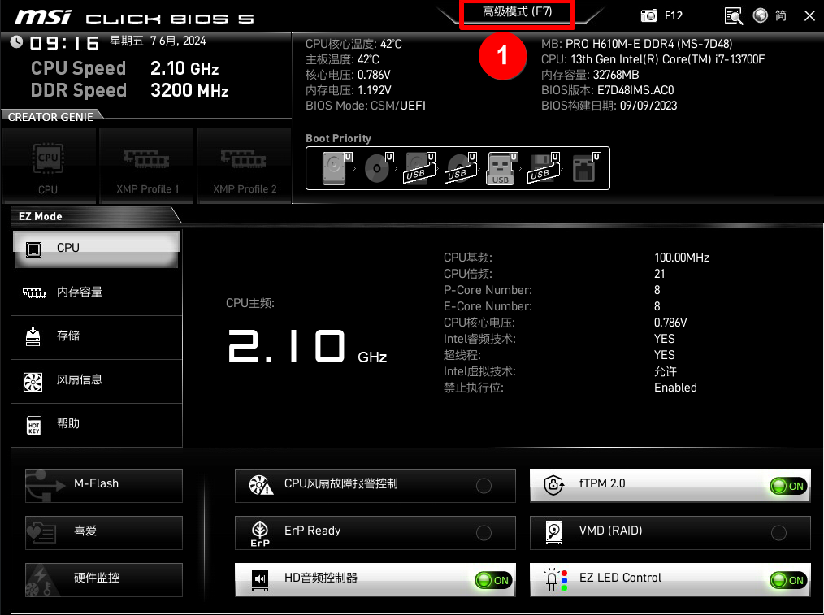Click the globe language icon
Image resolution: width=824 pixels, height=615 pixels.
pos(760,15)
